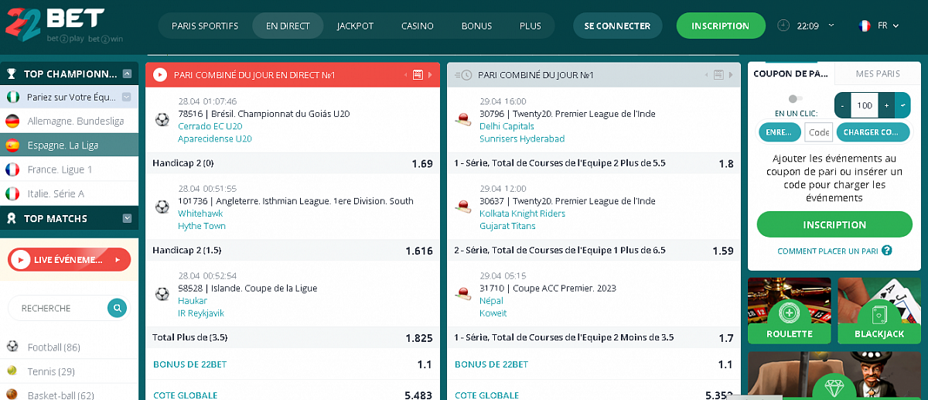This screenshot has width=928, height=400.
Task: Click cricket icon for Delhi Capitals match
Action: coord(463,120)
